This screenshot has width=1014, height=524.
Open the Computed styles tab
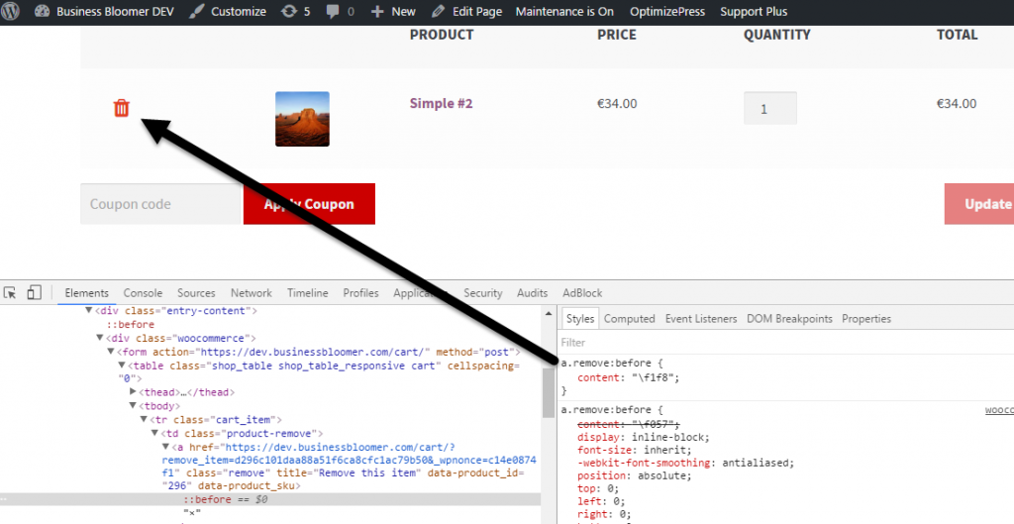point(629,318)
